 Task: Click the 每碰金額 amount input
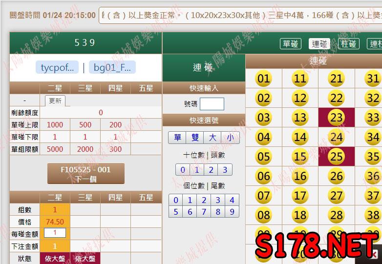55,233
